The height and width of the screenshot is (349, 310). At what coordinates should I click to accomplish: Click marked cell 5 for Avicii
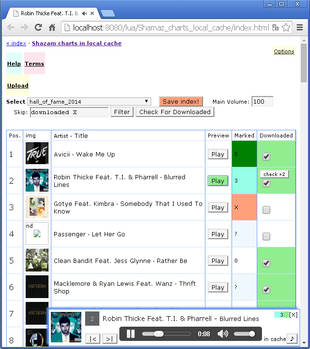244,154
